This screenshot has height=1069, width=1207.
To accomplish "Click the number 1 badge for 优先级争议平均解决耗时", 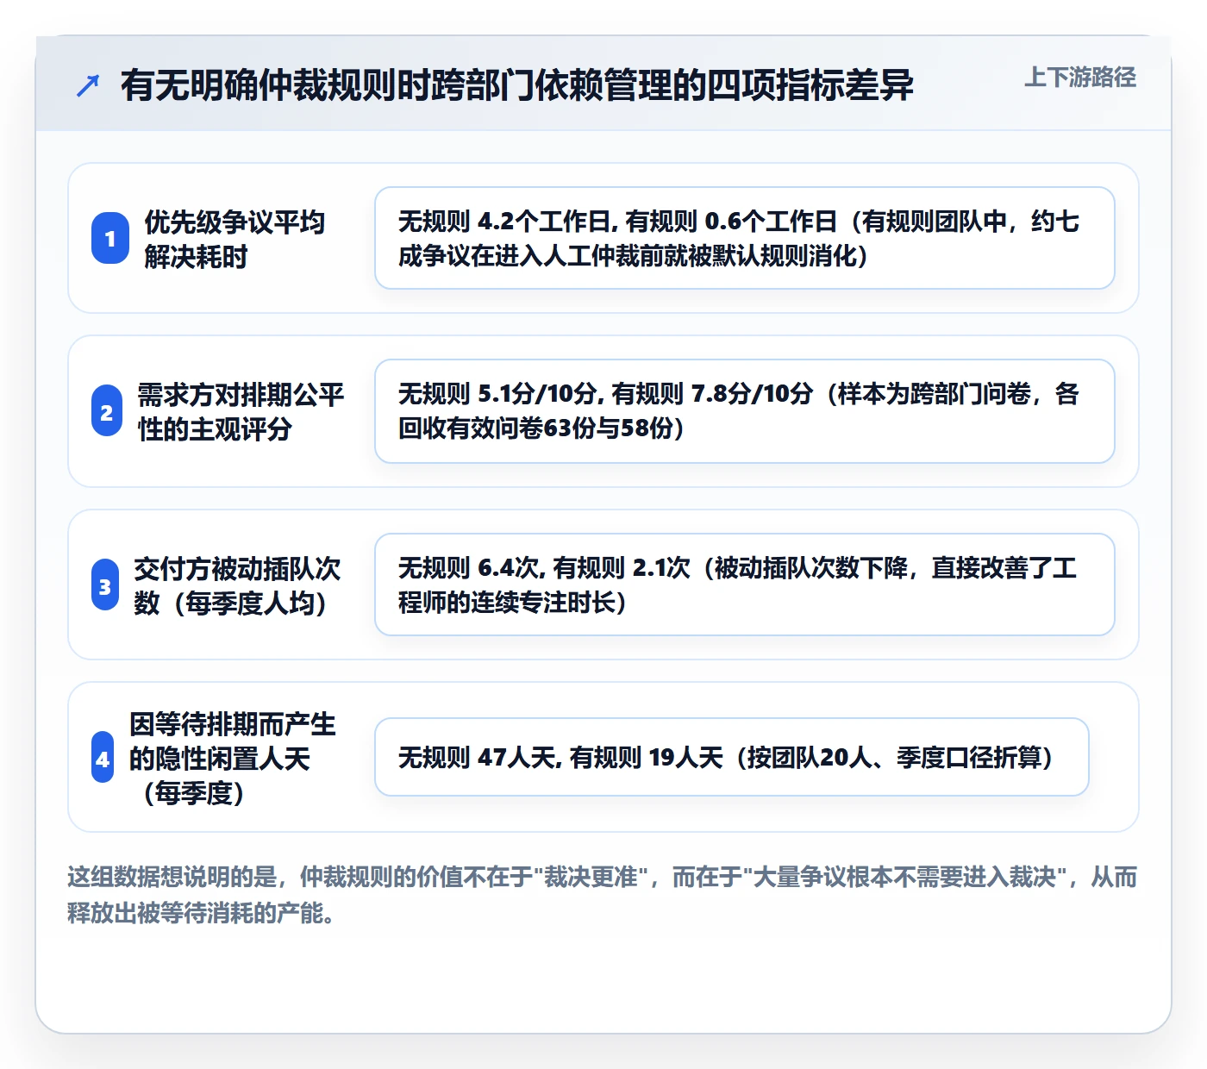I will pos(110,238).
